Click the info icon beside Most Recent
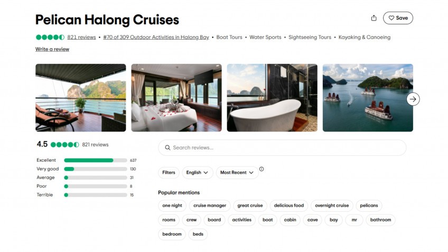Viewport: 448px width, 252px height. tap(262, 170)
